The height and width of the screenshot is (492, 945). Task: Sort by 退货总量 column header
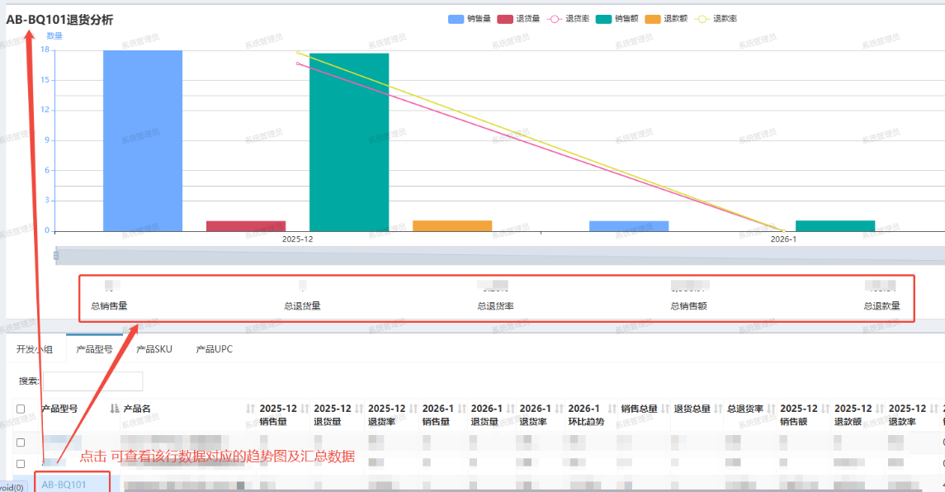tap(692, 409)
